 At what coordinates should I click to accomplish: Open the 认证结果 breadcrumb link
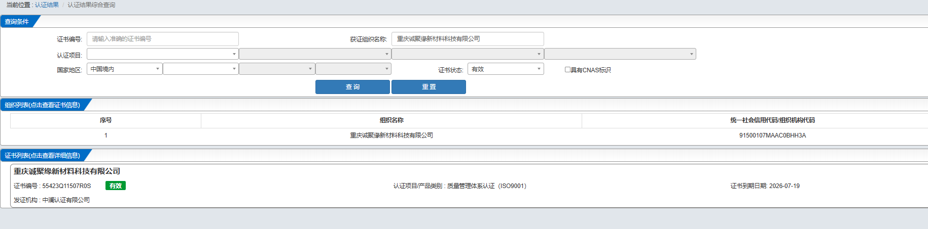(47, 5)
